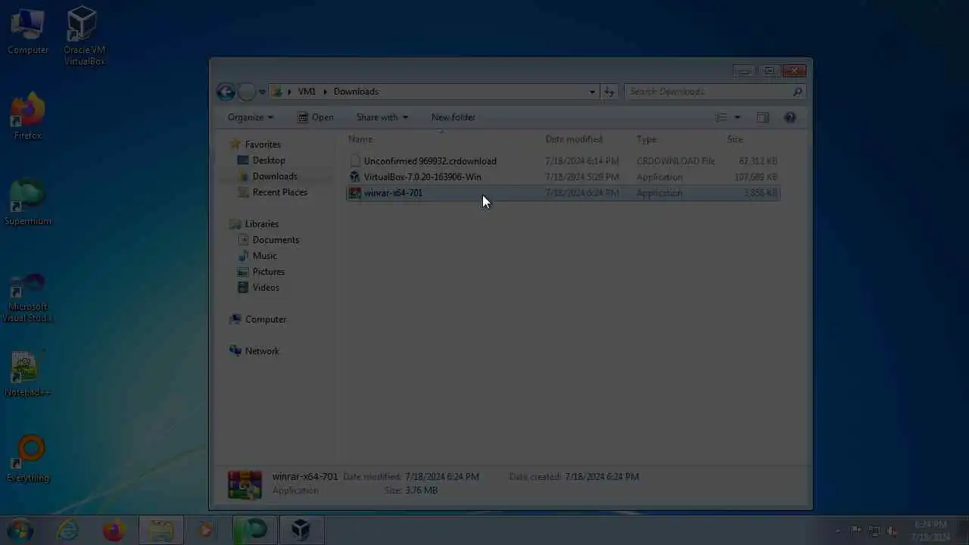Screen dimensions: 969x545
Task: Launch Firefox from the desktop
Action: (28, 117)
